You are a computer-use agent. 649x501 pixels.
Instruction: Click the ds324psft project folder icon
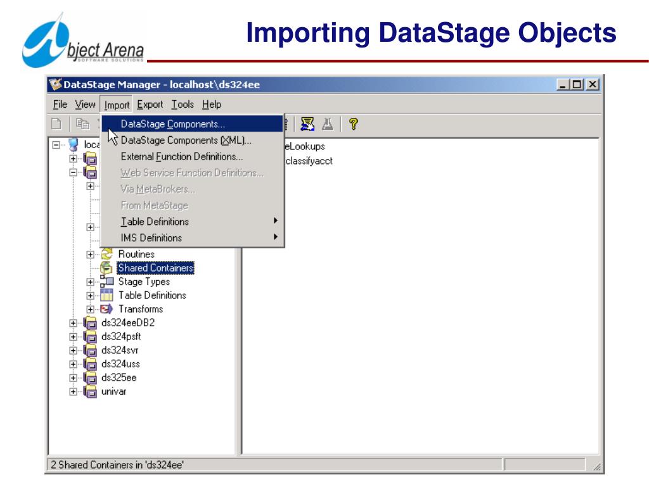(x=90, y=336)
